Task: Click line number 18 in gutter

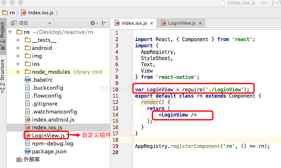Action: (x=115, y=140)
